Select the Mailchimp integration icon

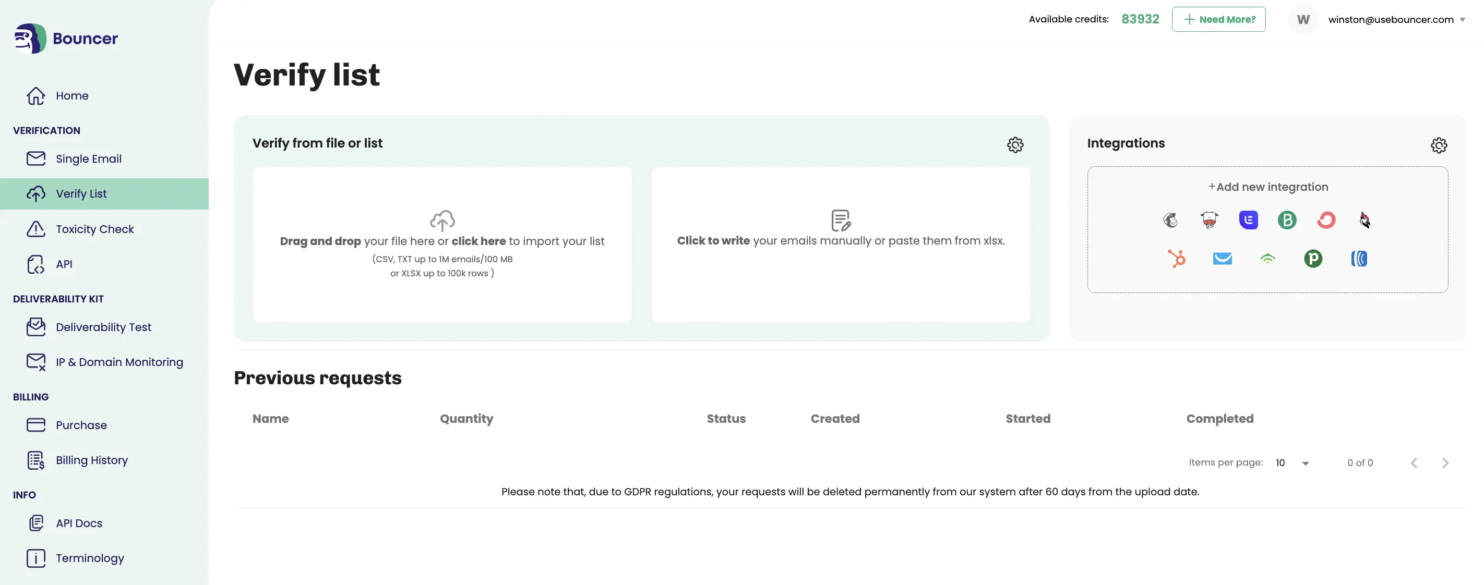(1170, 220)
